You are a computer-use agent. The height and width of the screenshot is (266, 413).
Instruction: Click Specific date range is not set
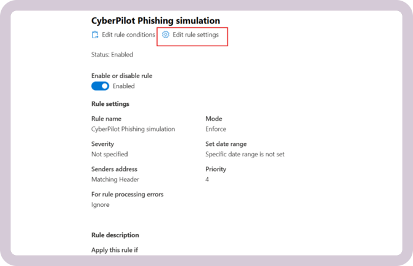(x=245, y=155)
